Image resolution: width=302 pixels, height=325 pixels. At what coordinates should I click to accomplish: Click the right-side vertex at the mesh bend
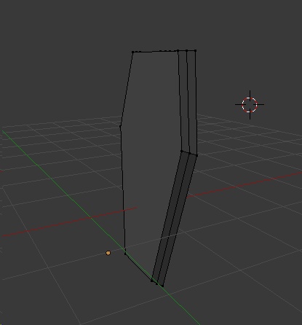[x=196, y=155]
